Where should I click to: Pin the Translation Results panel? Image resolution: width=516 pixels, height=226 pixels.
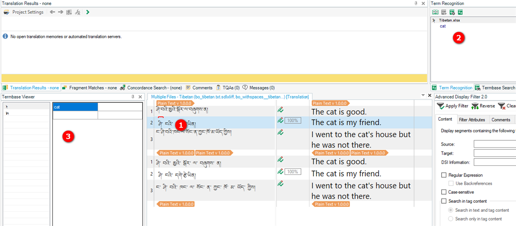[416, 3]
